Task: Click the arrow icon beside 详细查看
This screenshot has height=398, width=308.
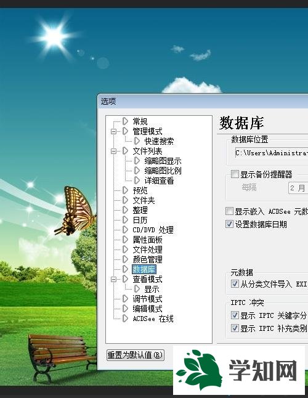Action: tap(137, 181)
